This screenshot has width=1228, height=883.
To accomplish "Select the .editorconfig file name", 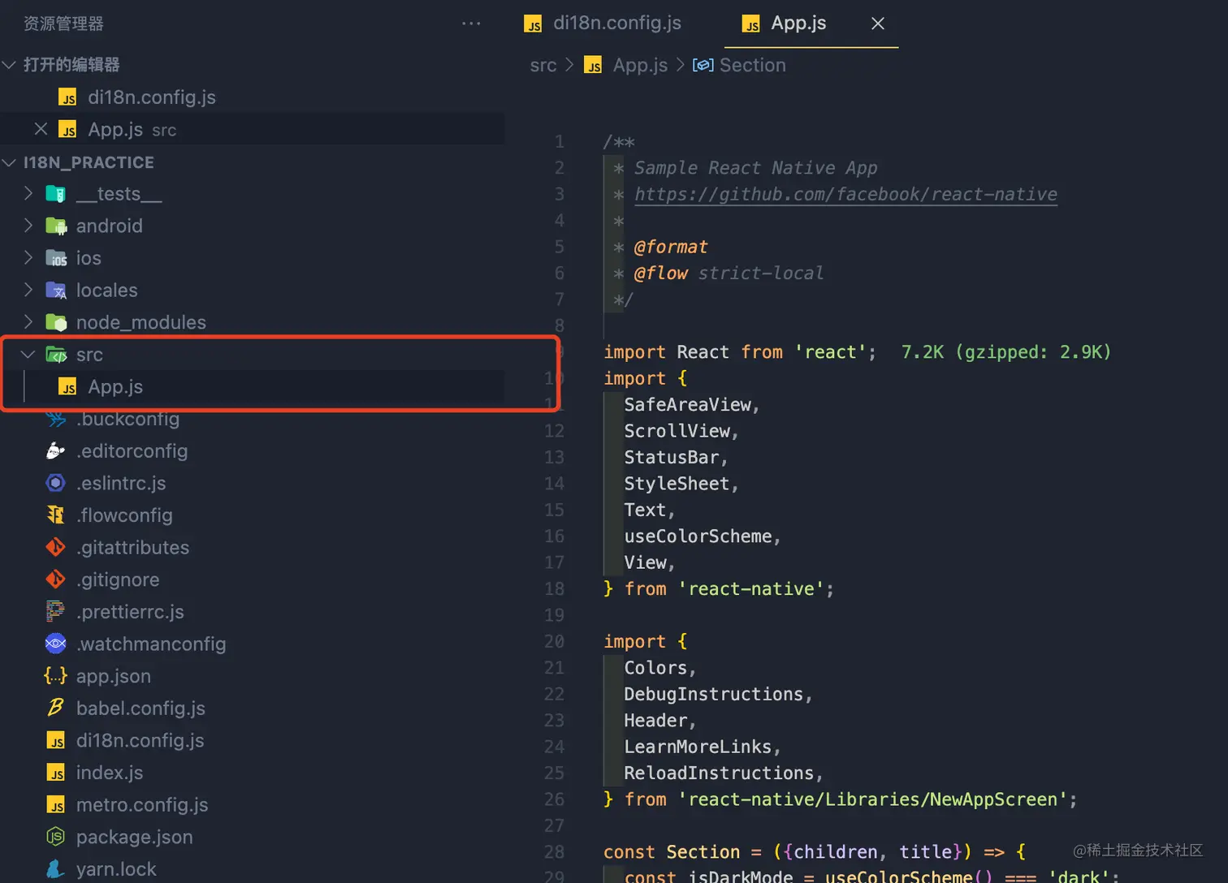I will pyautogui.click(x=132, y=451).
